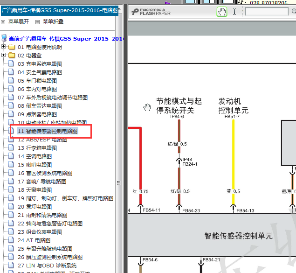Screen dimensions: 296x273
Task: Click the page icon beside 08 倒车雷达电路图
Action: tap(11, 105)
